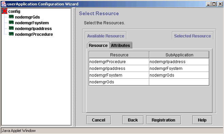Image resolution: width=224 pixels, height=134 pixels.
Task: Go Back to the previous step
Action: click(133, 120)
